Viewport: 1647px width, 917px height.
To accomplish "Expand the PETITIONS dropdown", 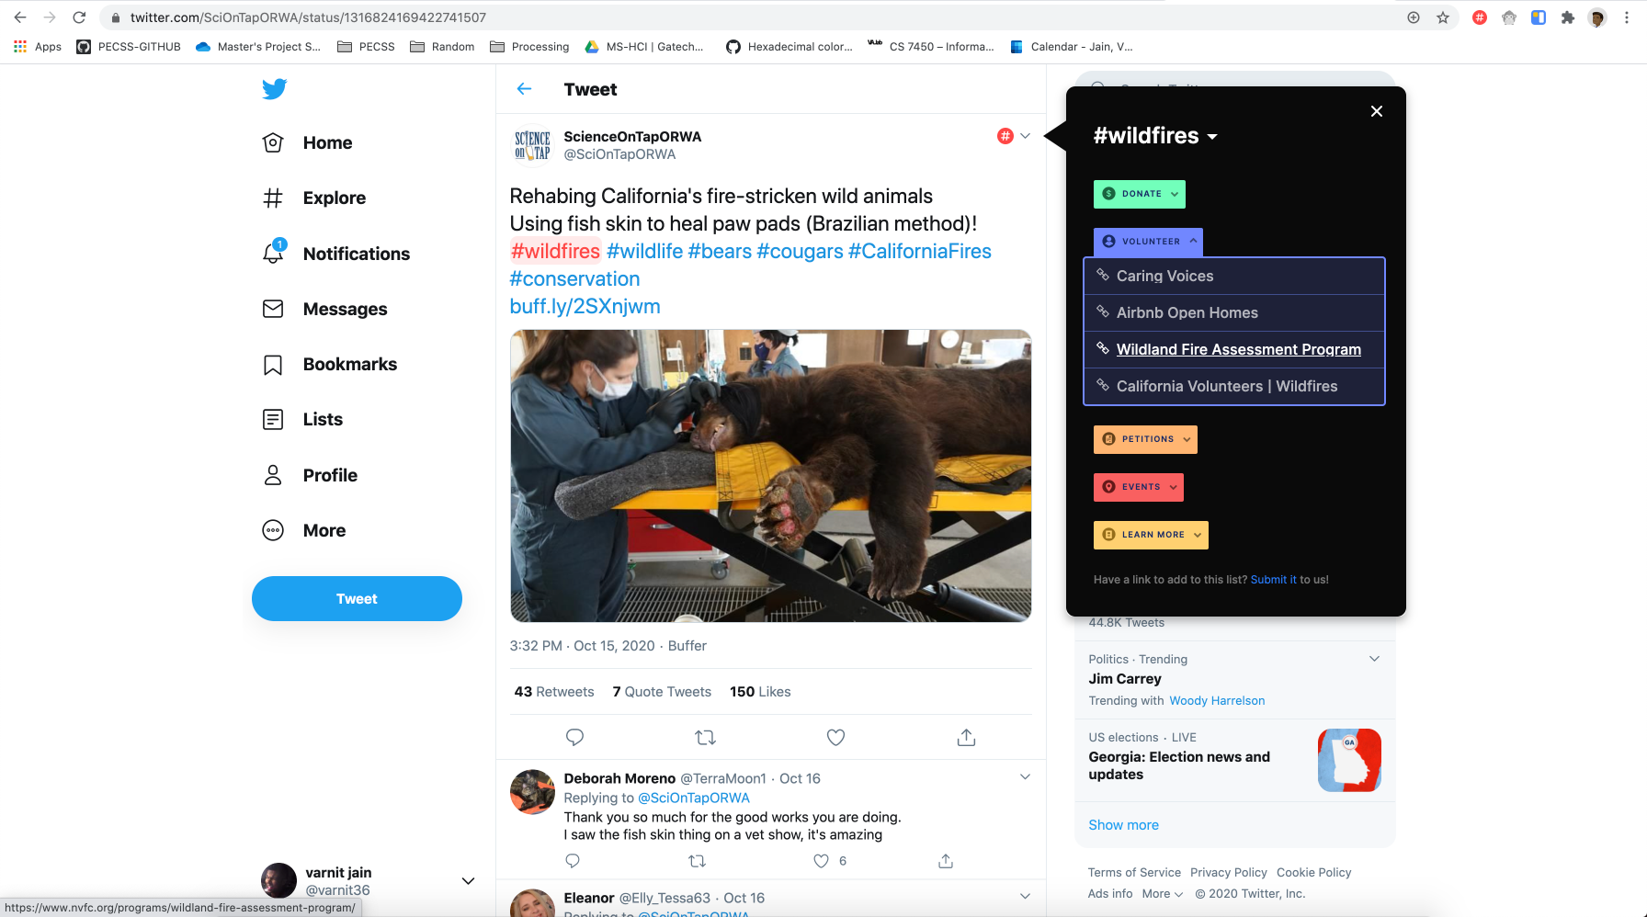I will (x=1145, y=439).
